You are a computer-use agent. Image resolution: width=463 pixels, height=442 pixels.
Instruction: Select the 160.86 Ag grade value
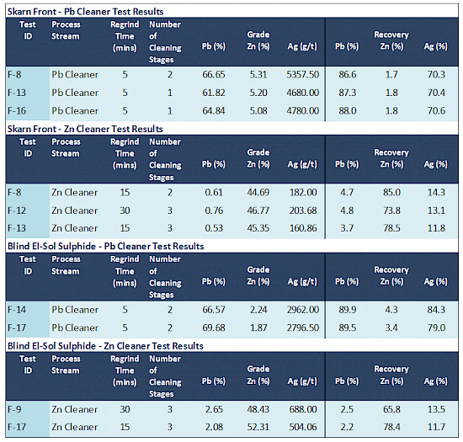click(303, 228)
